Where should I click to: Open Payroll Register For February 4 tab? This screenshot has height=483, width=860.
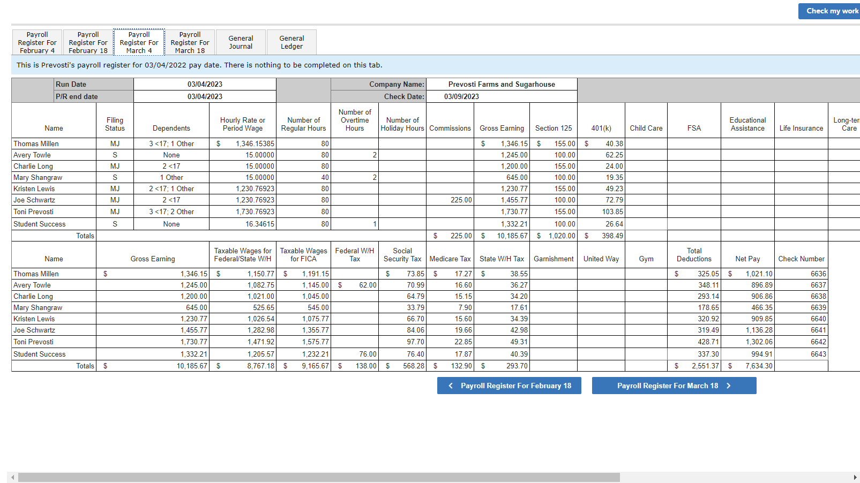coord(37,42)
